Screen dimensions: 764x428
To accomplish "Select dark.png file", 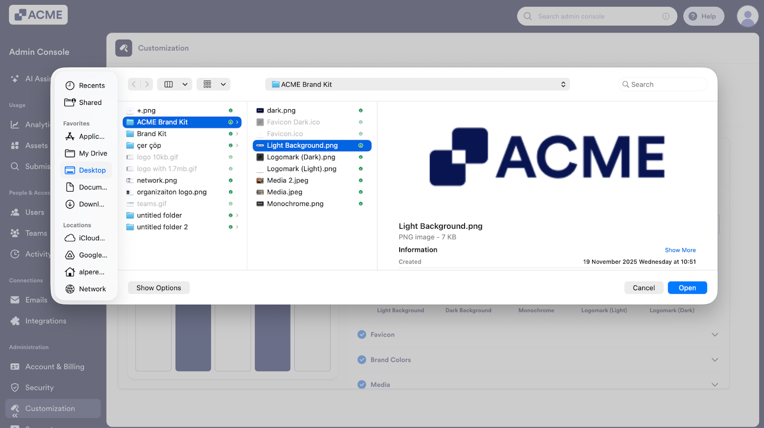I will click(x=312, y=111).
